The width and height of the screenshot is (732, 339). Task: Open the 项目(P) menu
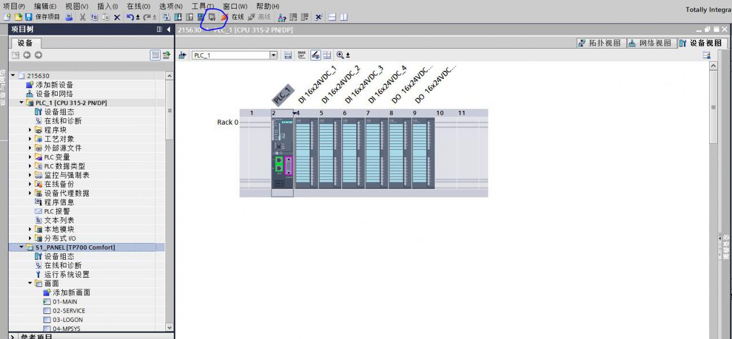point(14,6)
